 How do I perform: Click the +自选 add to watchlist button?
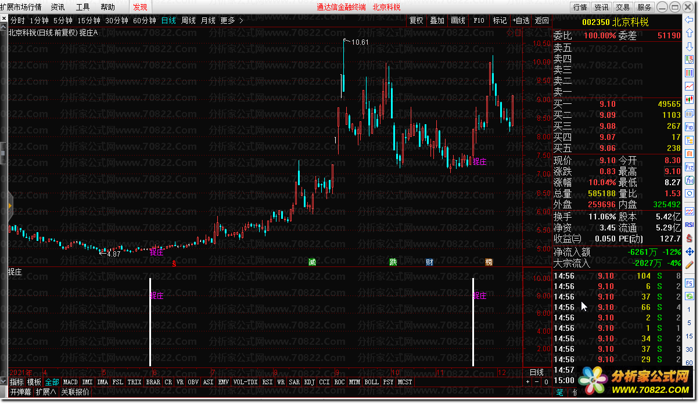coord(520,20)
